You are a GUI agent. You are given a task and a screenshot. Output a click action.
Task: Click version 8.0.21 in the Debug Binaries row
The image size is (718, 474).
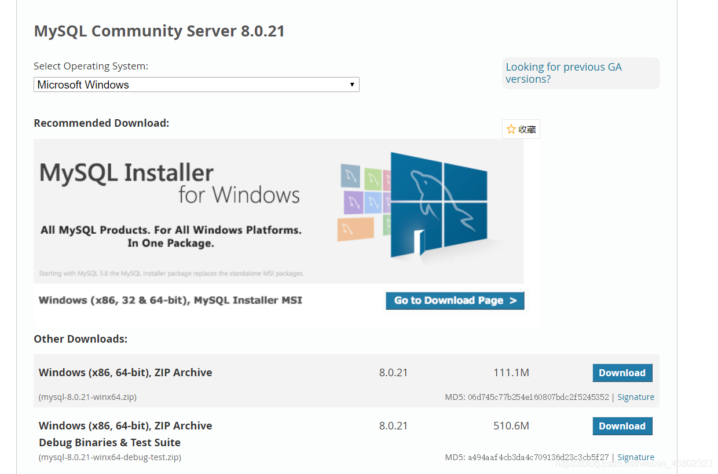pyautogui.click(x=394, y=426)
